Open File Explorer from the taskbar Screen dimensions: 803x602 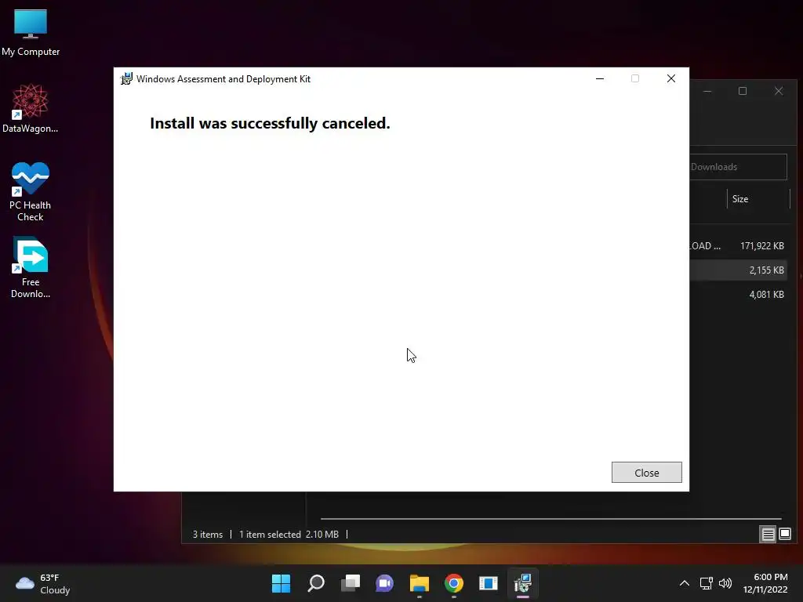click(x=420, y=583)
